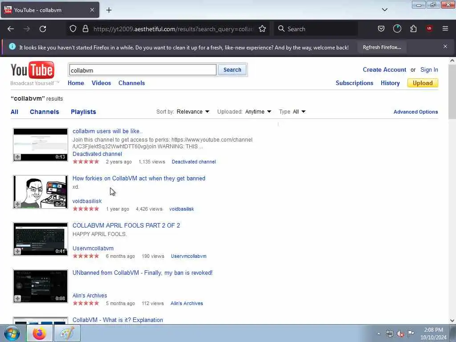456x342 pixels.
Task: Go back using the browser back arrow
Action: pyautogui.click(x=11, y=29)
